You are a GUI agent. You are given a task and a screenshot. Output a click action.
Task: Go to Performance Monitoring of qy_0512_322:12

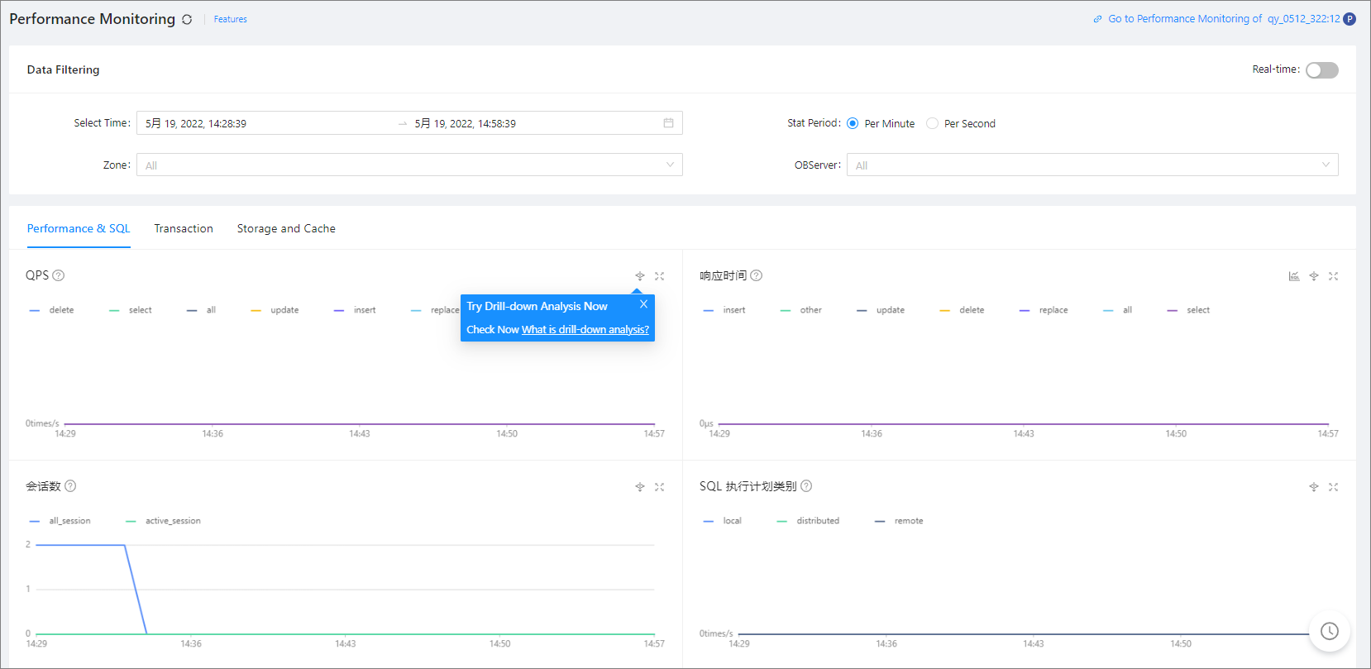(1224, 19)
